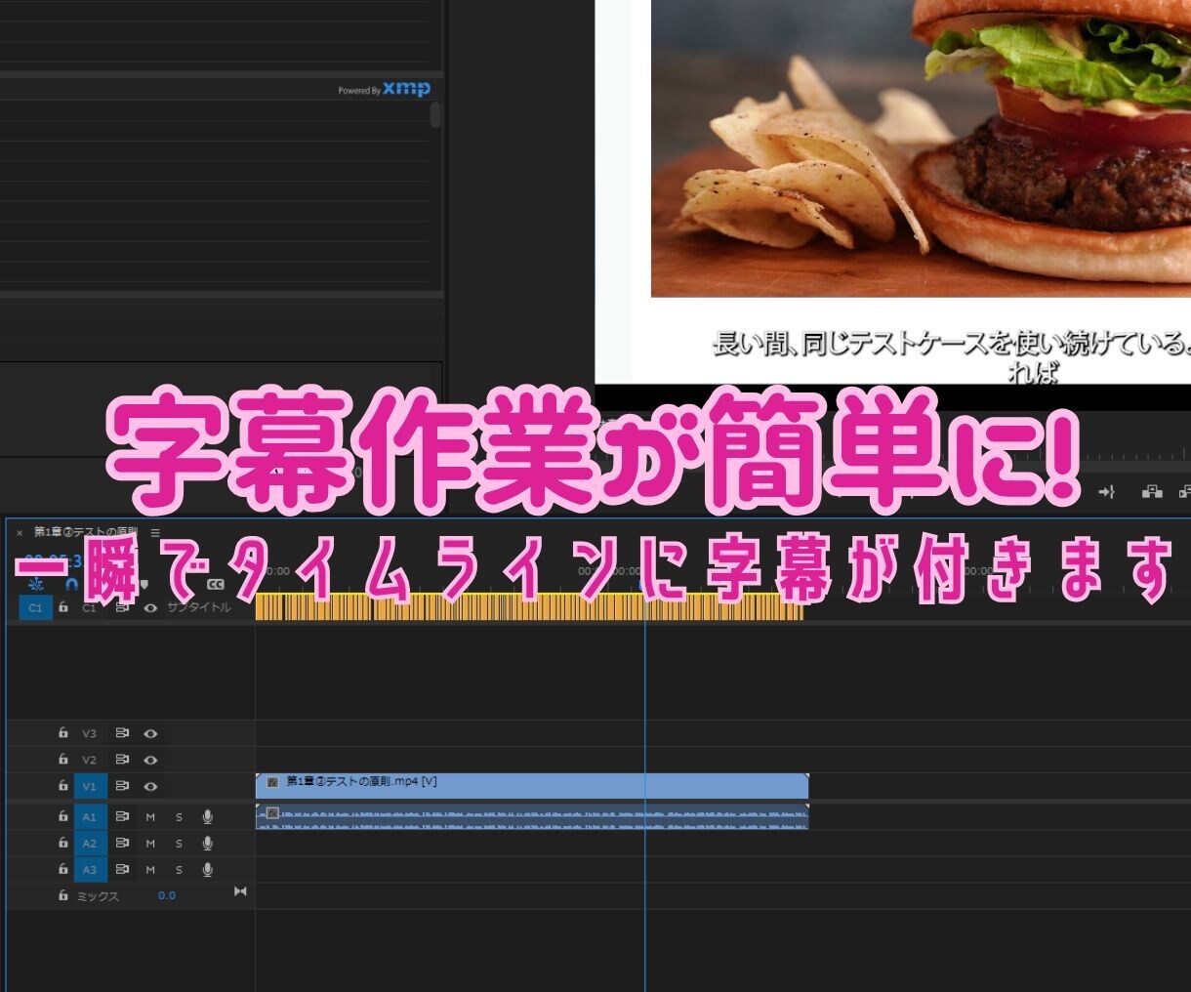Viewport: 1191px width, 992px height.
Task: Click the fx badge on the video clip
Action: (272, 782)
